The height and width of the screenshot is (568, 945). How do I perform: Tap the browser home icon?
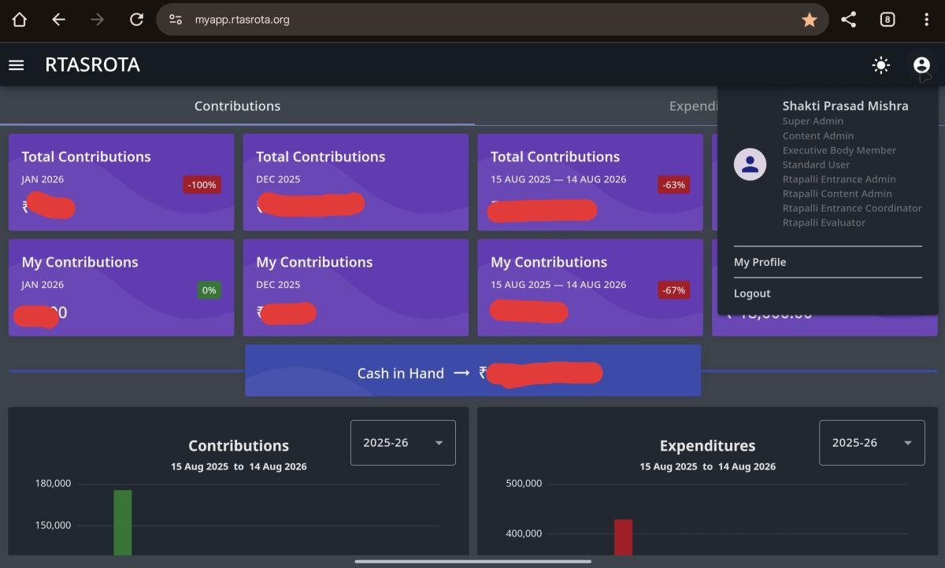[x=20, y=20]
